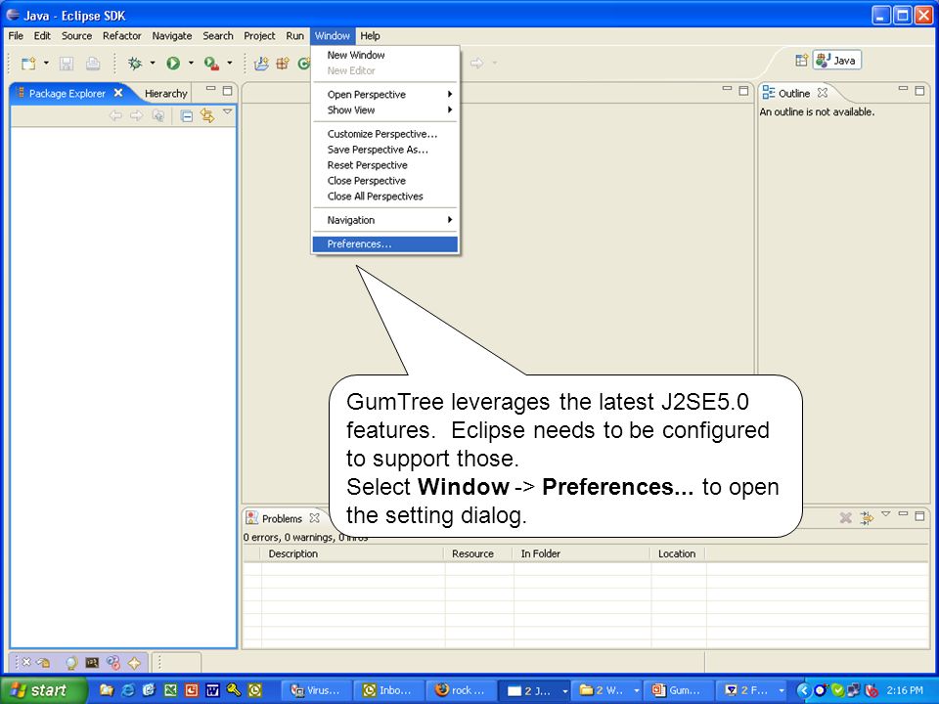This screenshot has width=939, height=704.
Task: Open the Inbo... taskbar item
Action: coord(390,690)
